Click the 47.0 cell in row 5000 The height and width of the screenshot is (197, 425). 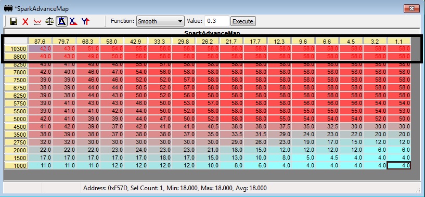point(160,119)
